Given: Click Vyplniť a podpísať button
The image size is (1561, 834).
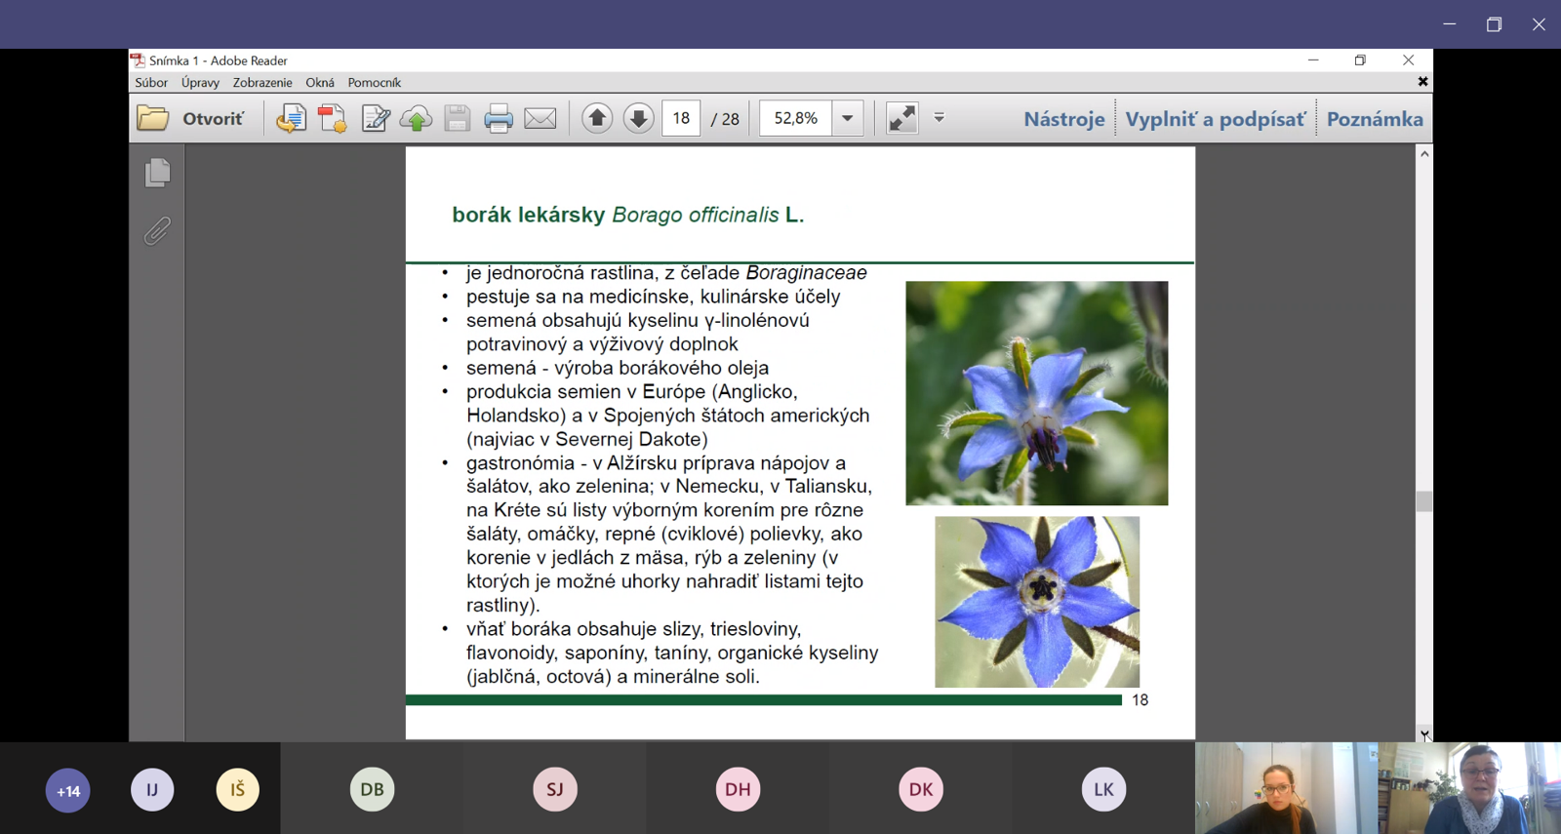Looking at the screenshot, I should click(1215, 119).
